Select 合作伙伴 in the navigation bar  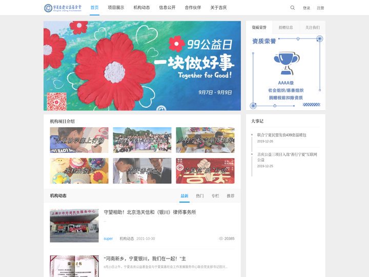pos(193,8)
